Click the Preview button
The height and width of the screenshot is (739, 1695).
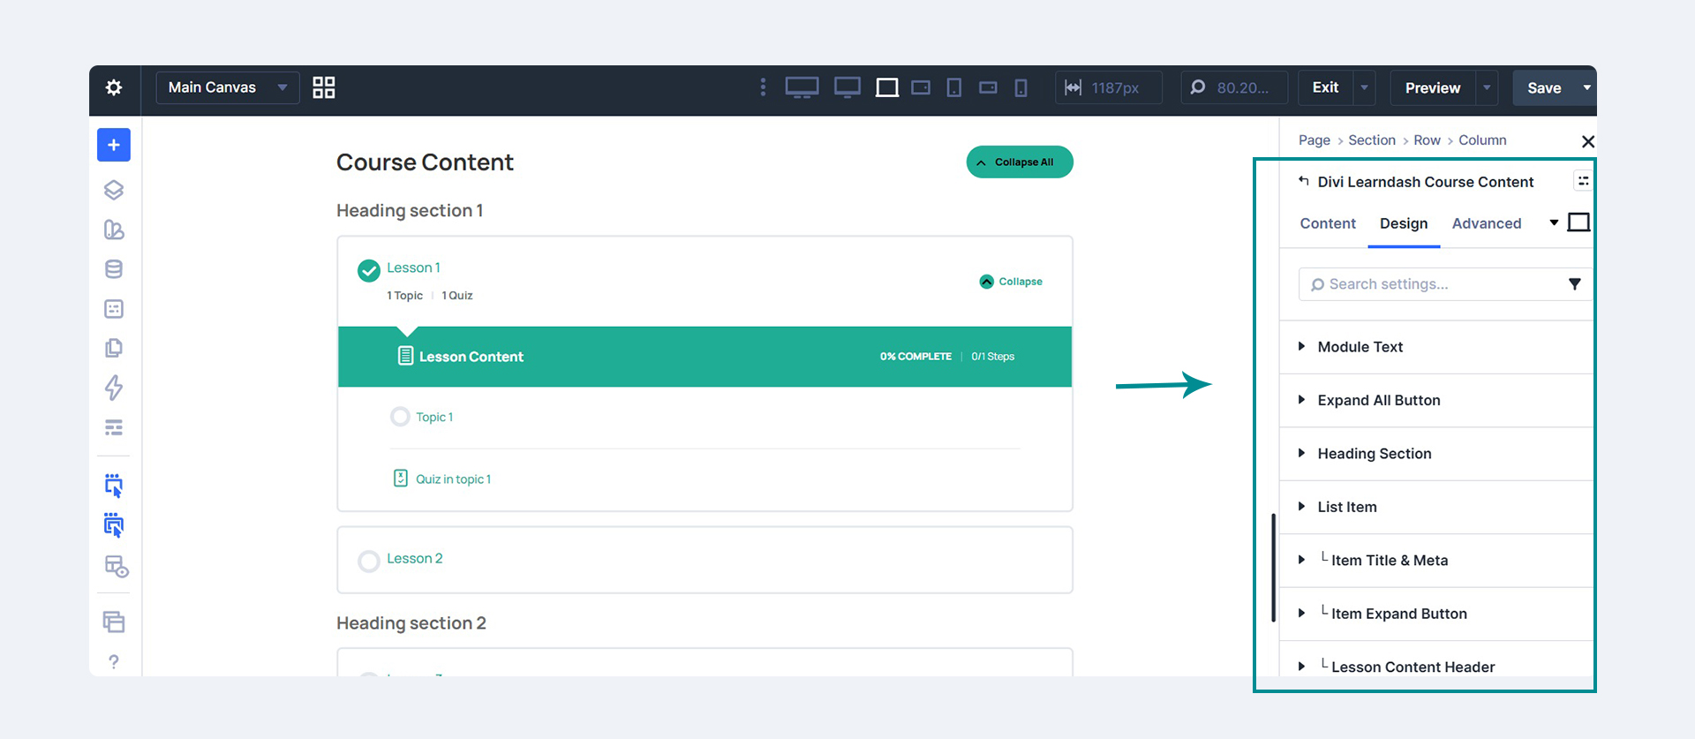(x=1432, y=87)
